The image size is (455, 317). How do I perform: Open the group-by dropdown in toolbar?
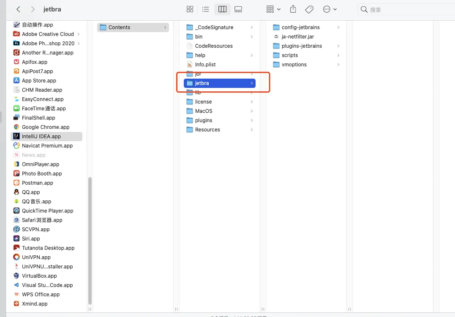(273, 9)
